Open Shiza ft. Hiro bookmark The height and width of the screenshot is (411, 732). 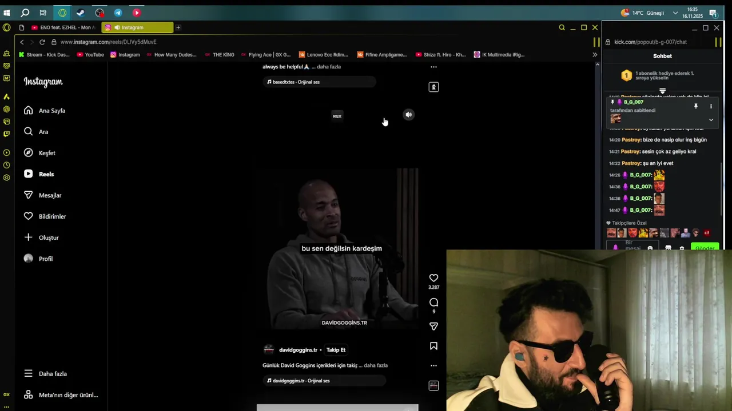click(x=440, y=55)
